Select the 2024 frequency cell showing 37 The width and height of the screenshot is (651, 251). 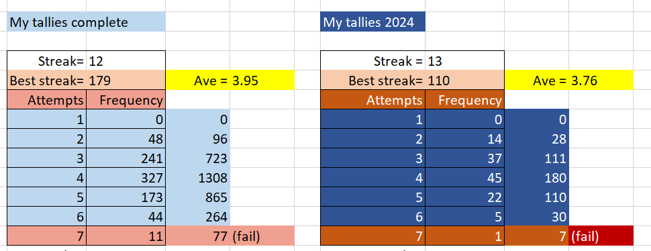464,158
